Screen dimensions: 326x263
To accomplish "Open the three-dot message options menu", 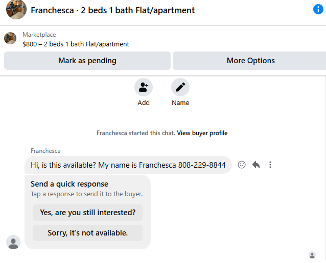I will point(270,165).
